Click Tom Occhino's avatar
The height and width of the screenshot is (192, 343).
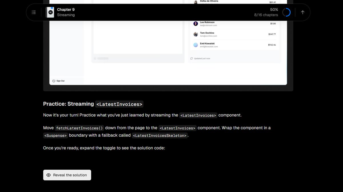pyautogui.click(x=196, y=34)
